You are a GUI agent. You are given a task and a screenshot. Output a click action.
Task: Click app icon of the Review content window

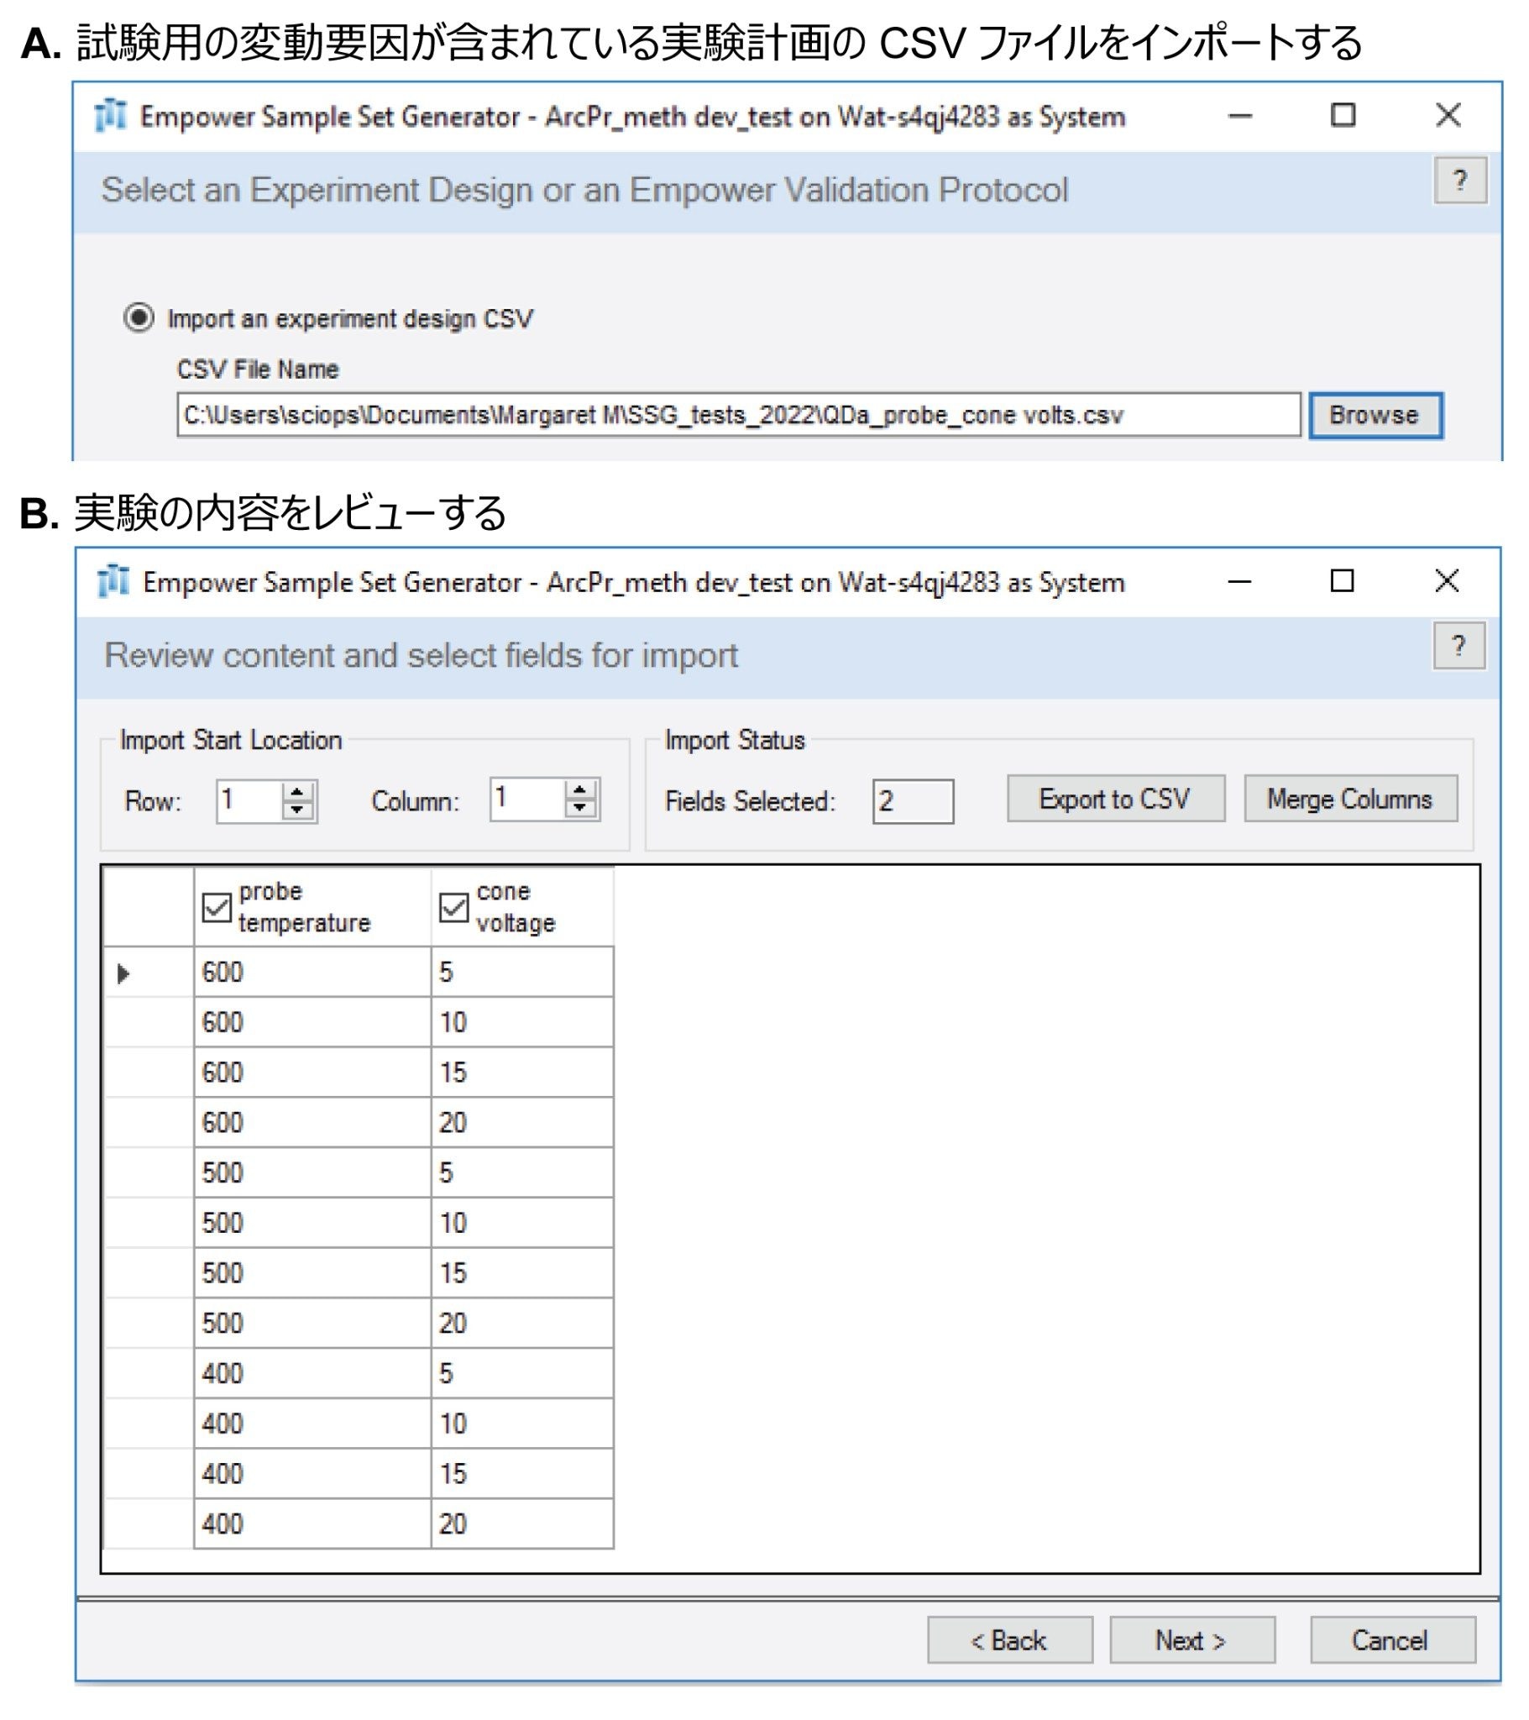(113, 580)
